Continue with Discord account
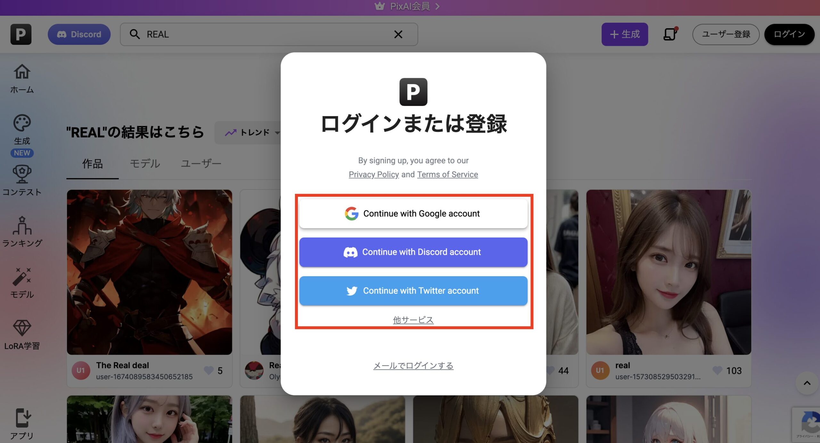This screenshot has height=443, width=820. tap(413, 252)
